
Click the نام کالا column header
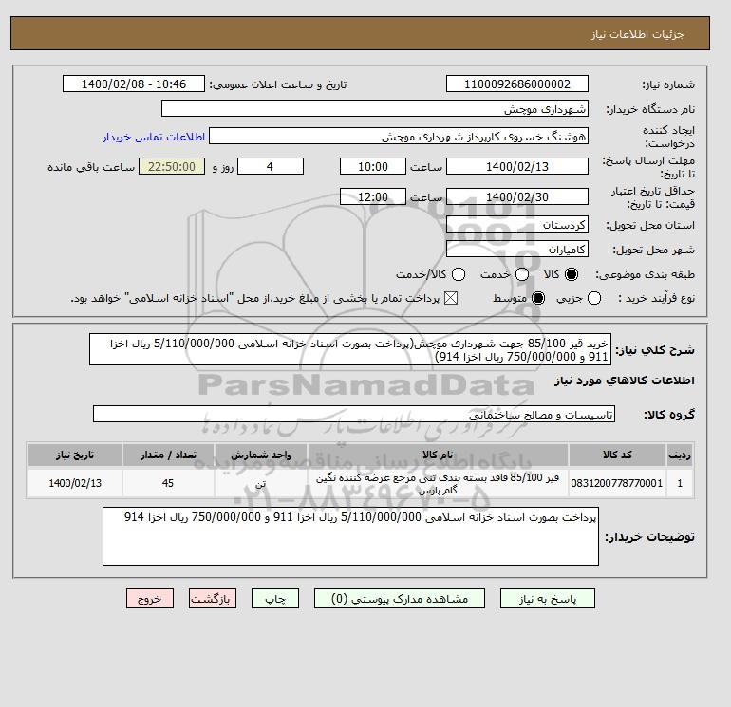click(x=438, y=455)
